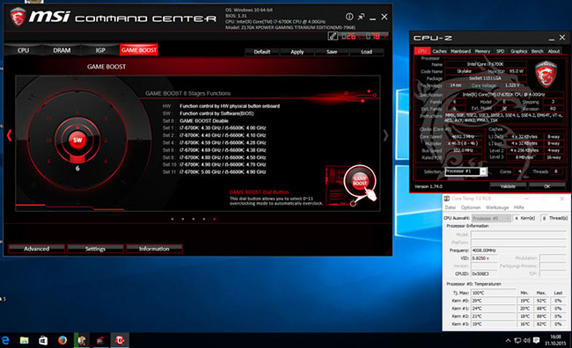Click the Frequenz field showing 4008.00MHz
The width and height of the screenshot is (572, 348).
pos(518,250)
